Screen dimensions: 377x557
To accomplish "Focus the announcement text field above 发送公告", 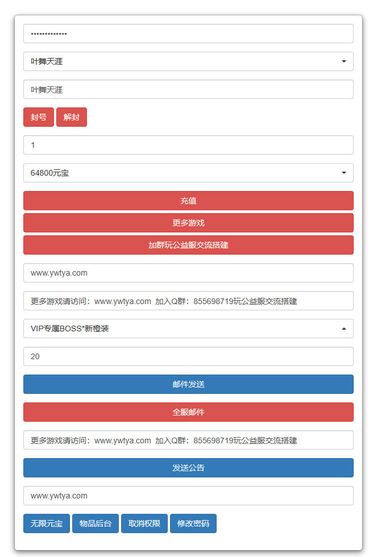I will (188, 440).
